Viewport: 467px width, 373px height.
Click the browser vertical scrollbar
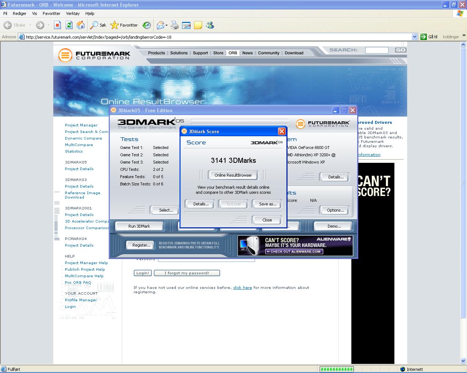464,203
